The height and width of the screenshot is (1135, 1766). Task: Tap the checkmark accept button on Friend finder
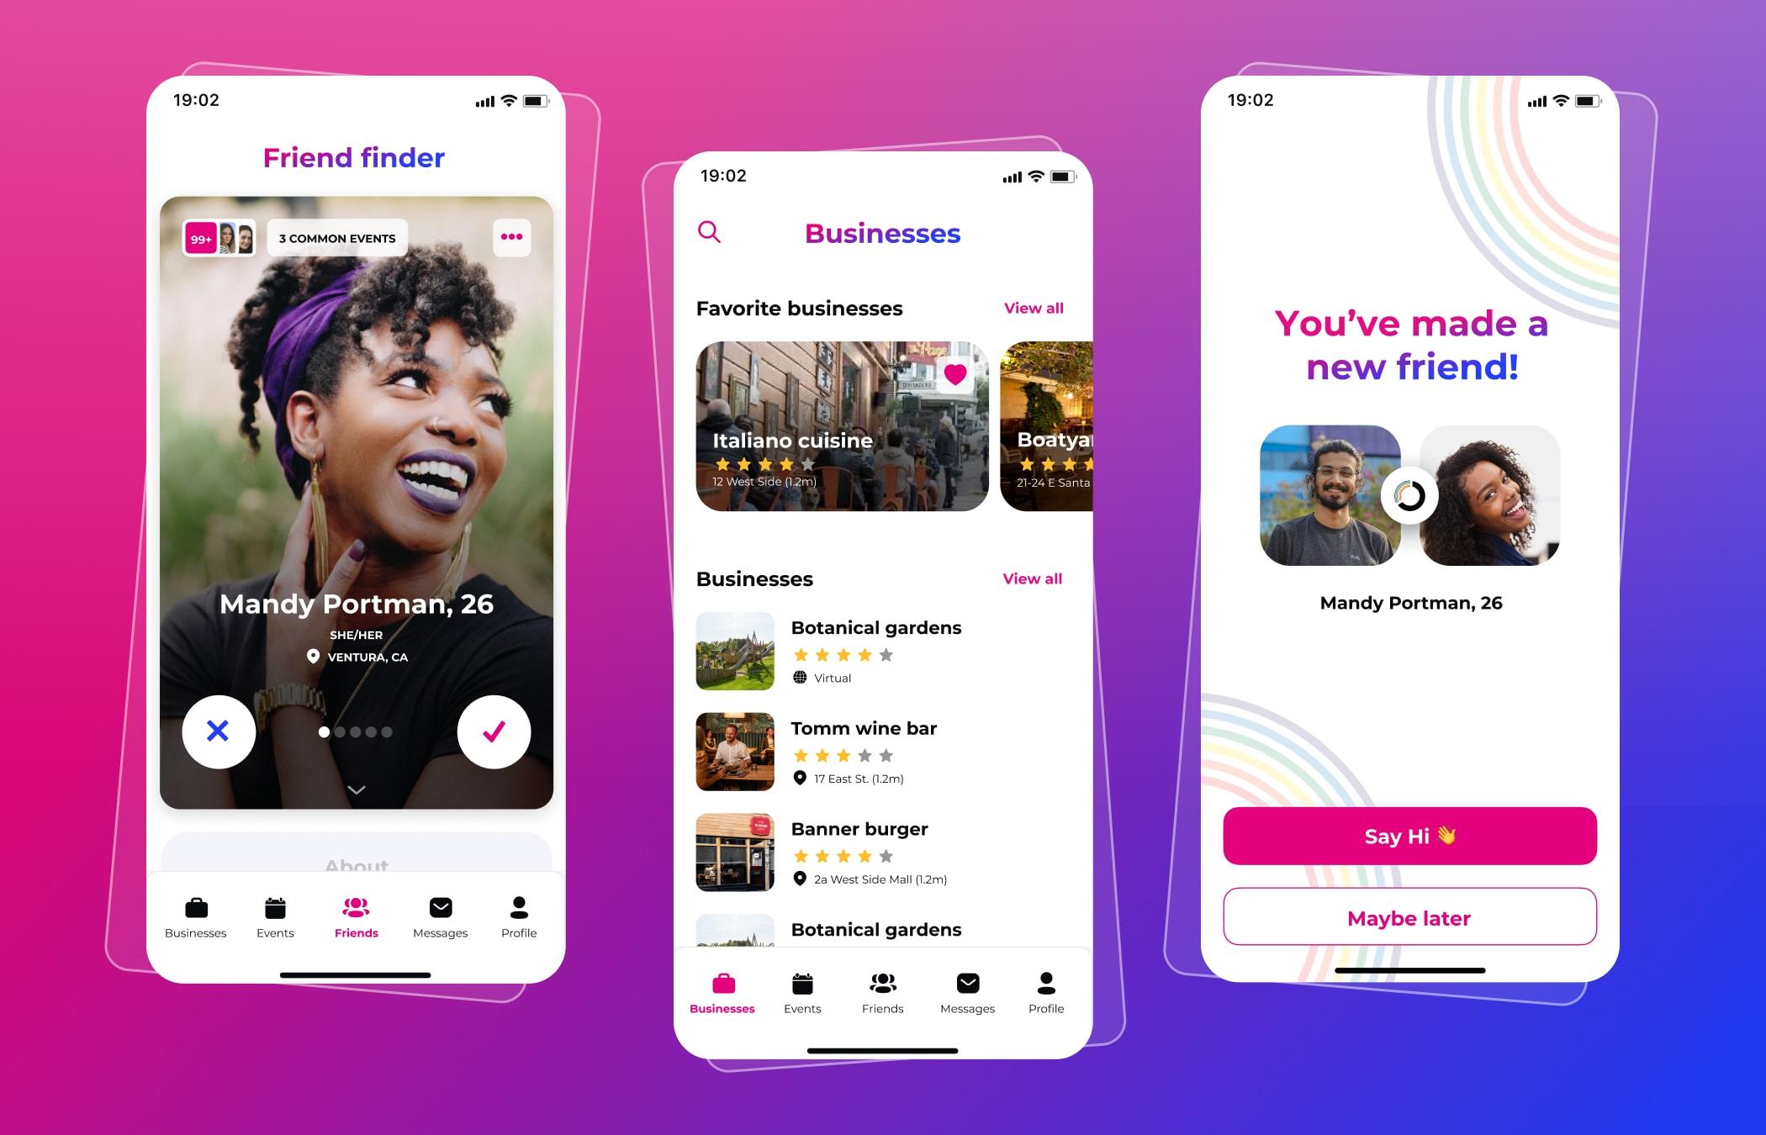click(x=494, y=731)
